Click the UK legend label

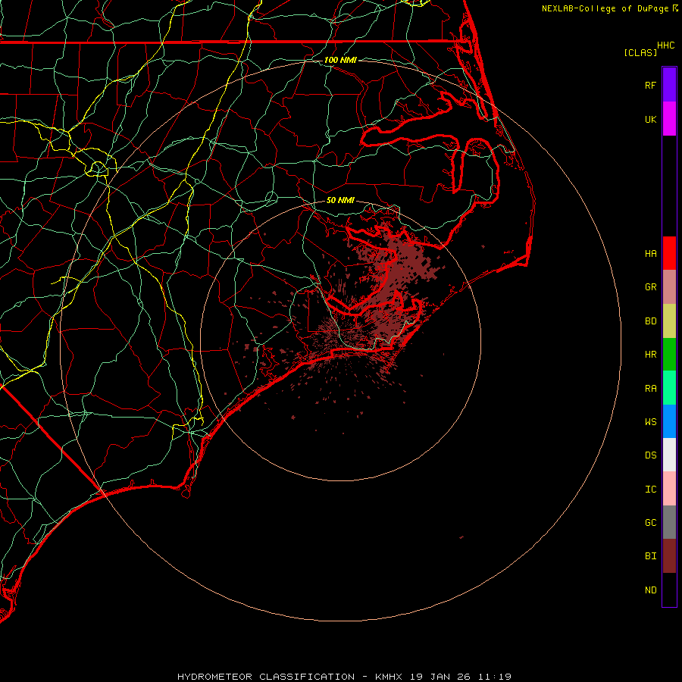coord(651,119)
